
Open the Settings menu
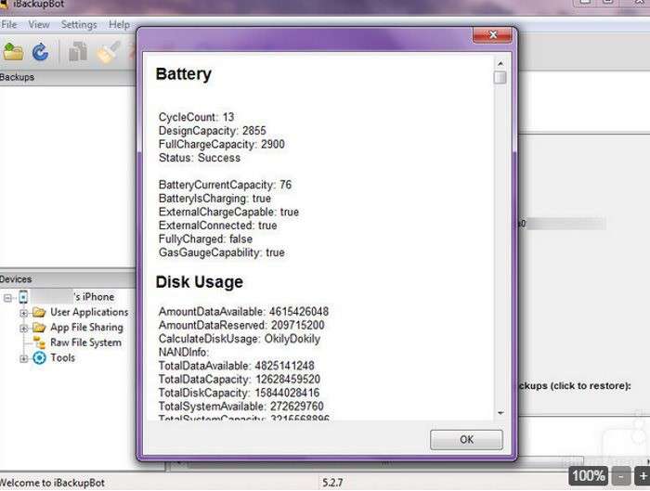click(79, 24)
